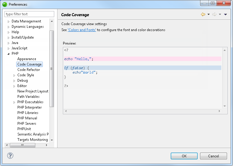Click the Cancel button
The height and width of the screenshot is (166, 233).
214,156
